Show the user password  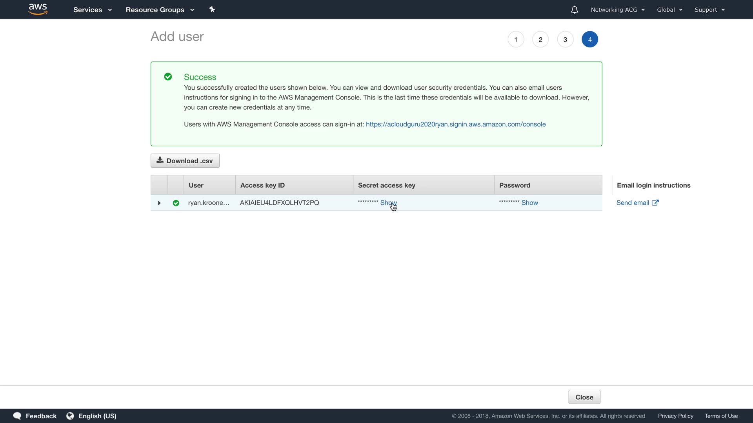(529, 202)
